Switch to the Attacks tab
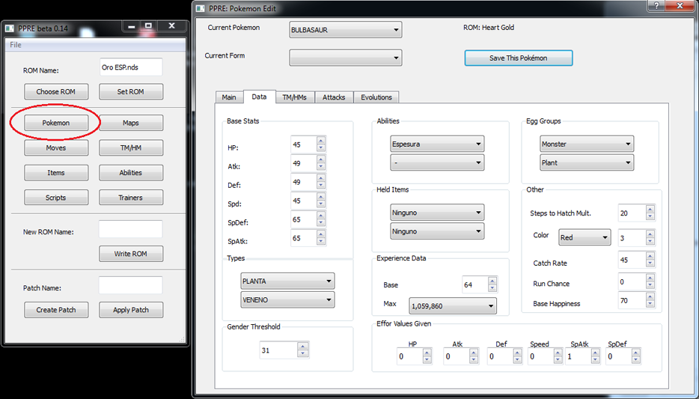Viewport: 699px width, 399px height. (334, 97)
